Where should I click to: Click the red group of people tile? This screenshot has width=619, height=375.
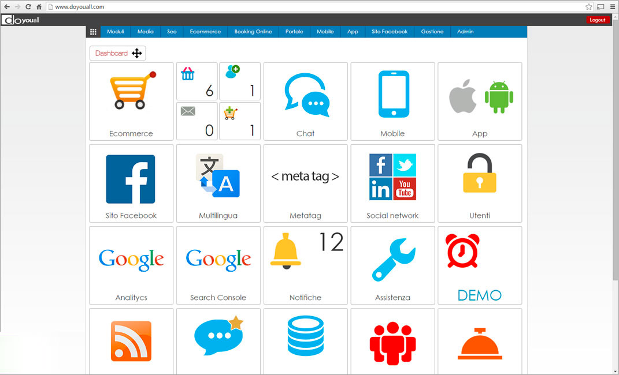[x=393, y=342]
